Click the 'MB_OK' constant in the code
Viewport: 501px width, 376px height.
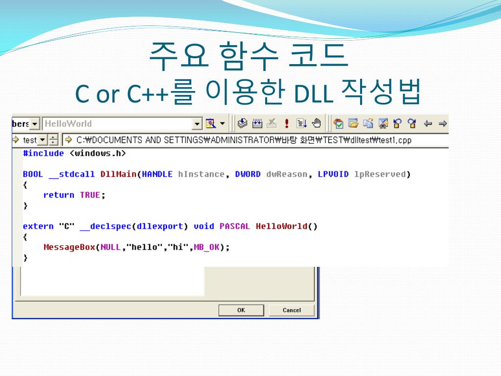(206, 247)
